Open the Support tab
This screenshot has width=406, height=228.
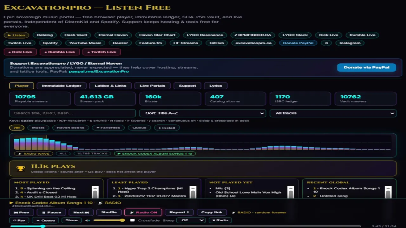pyautogui.click(x=187, y=85)
